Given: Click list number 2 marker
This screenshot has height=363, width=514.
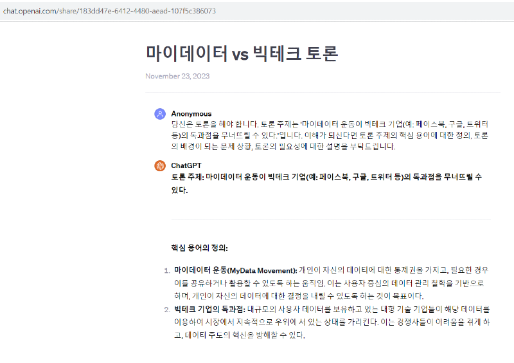Looking at the screenshot, I should (167, 310).
